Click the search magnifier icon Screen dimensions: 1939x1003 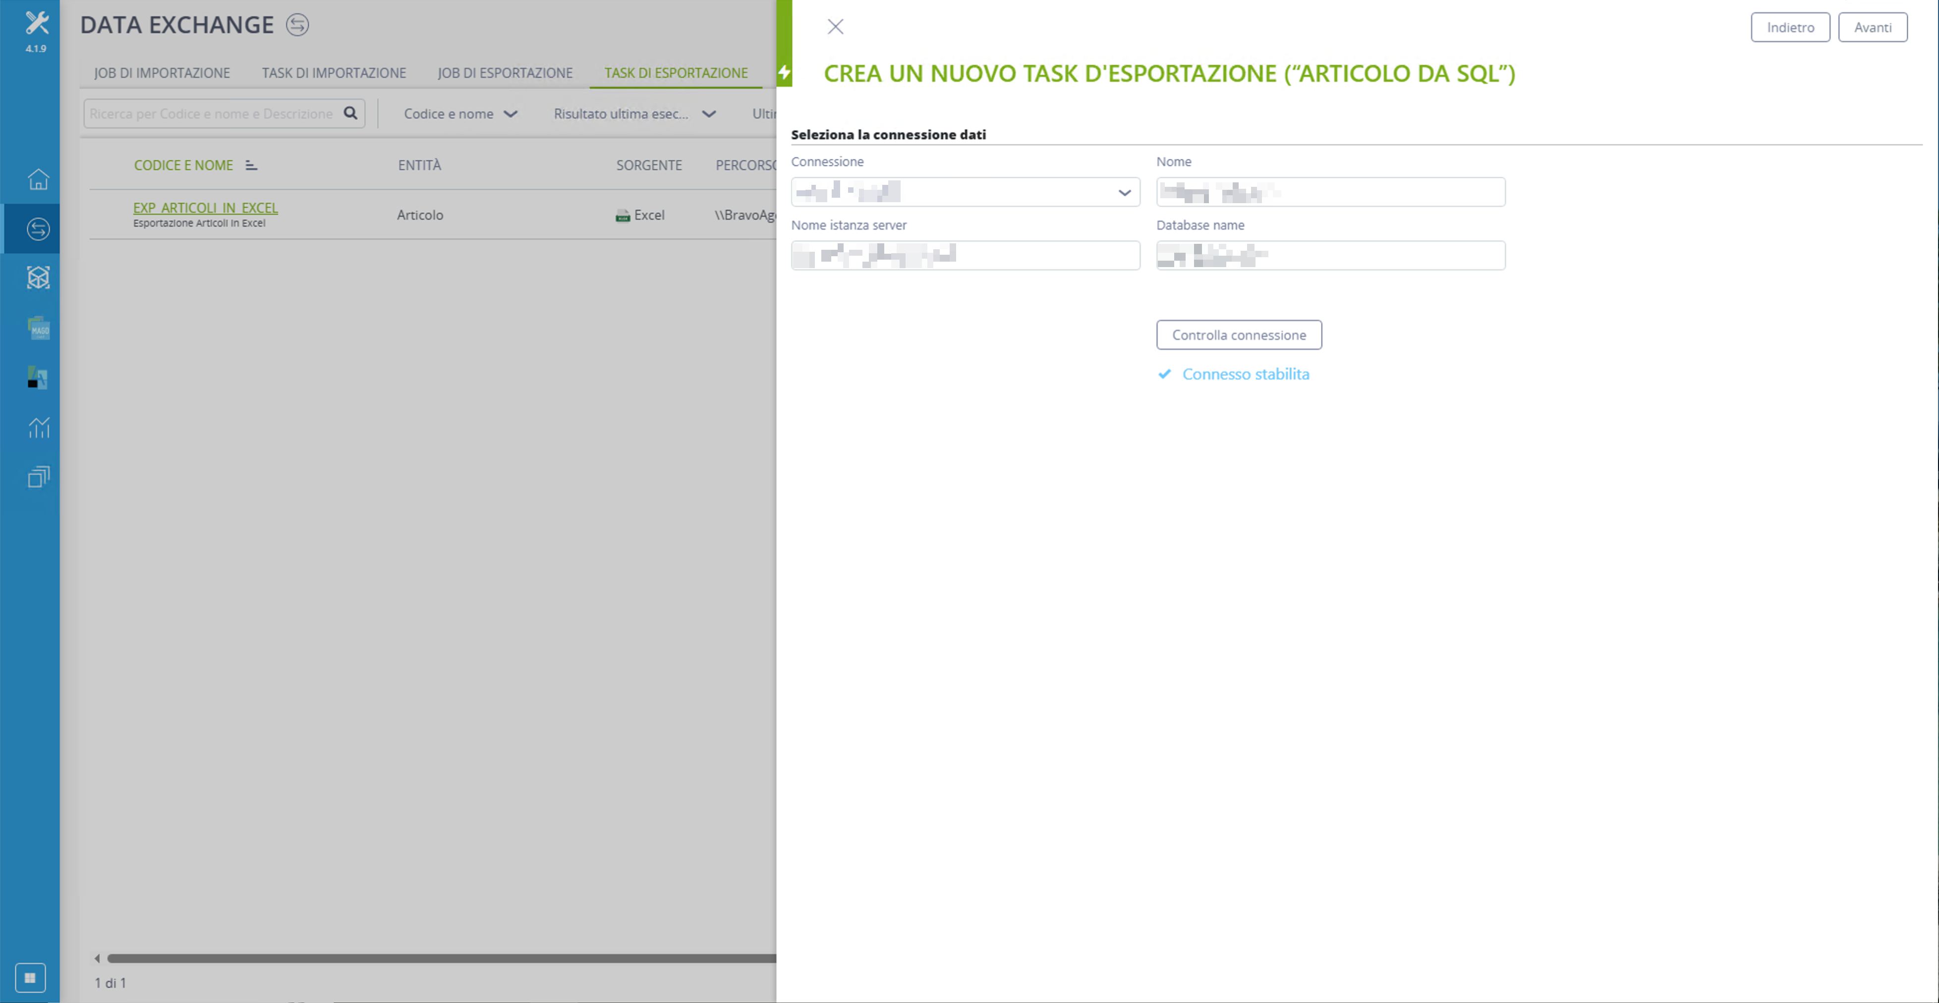[x=351, y=113]
